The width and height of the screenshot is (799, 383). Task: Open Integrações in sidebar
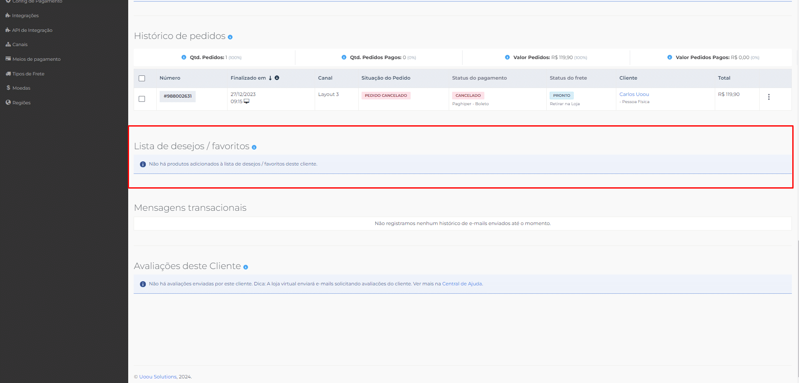tap(25, 16)
